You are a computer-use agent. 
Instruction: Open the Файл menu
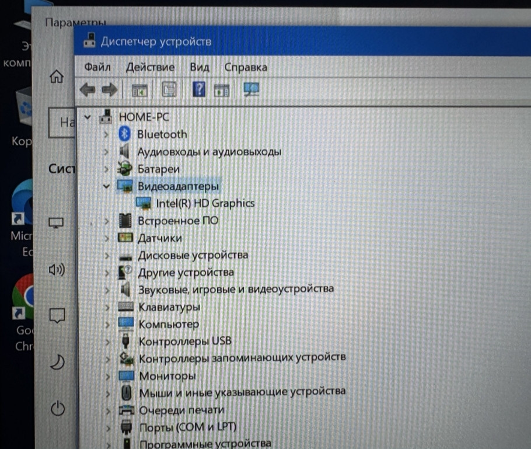tap(97, 67)
